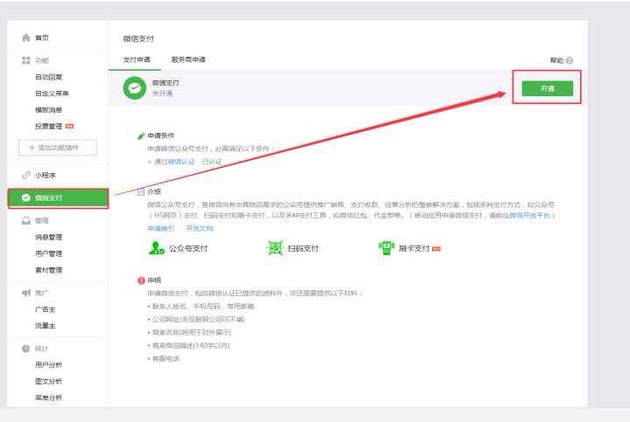Switch to the 服务商申请 tab
The height and width of the screenshot is (422, 630).
188,59
